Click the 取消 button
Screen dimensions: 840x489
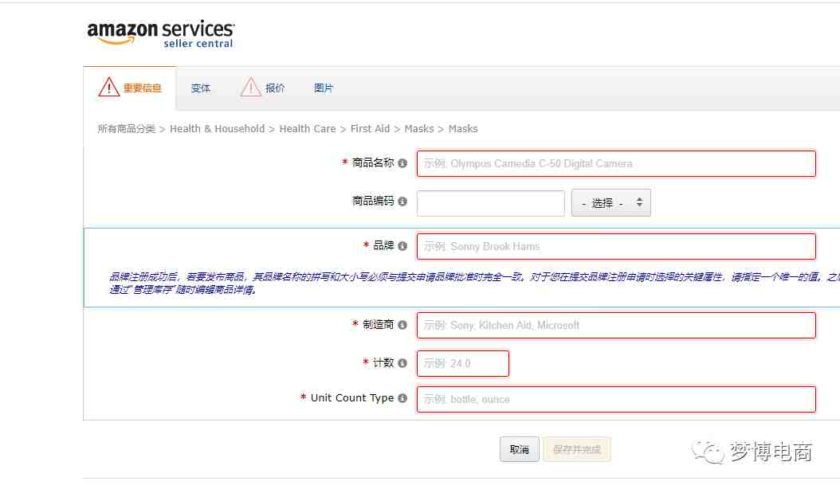point(519,449)
